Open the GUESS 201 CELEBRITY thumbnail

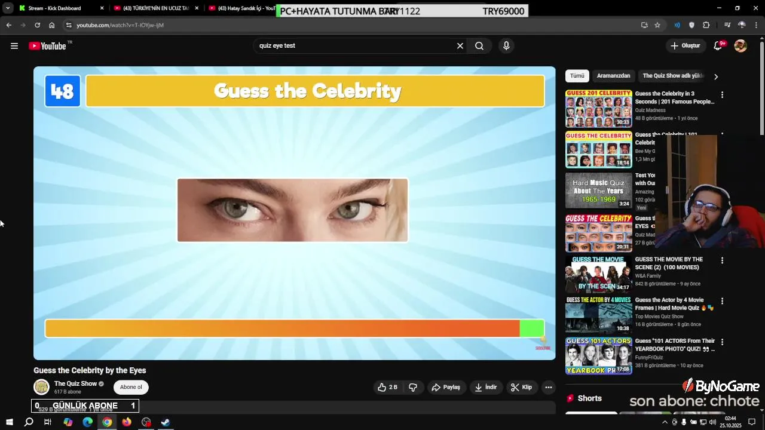(599, 109)
